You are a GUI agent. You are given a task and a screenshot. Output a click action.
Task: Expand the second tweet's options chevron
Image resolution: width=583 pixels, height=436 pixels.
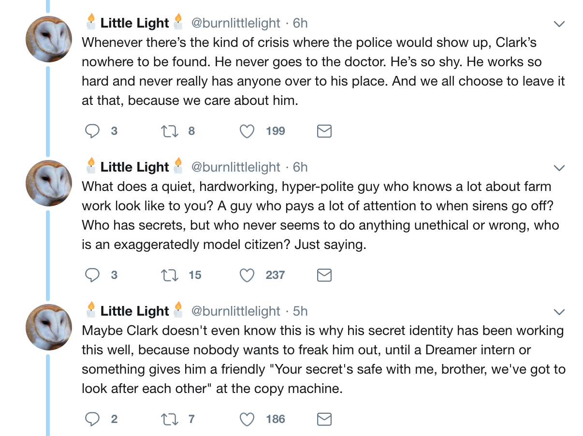559,168
